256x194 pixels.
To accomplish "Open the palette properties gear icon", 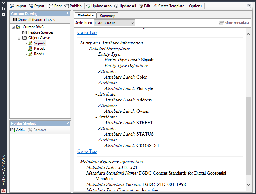I will (4, 15).
